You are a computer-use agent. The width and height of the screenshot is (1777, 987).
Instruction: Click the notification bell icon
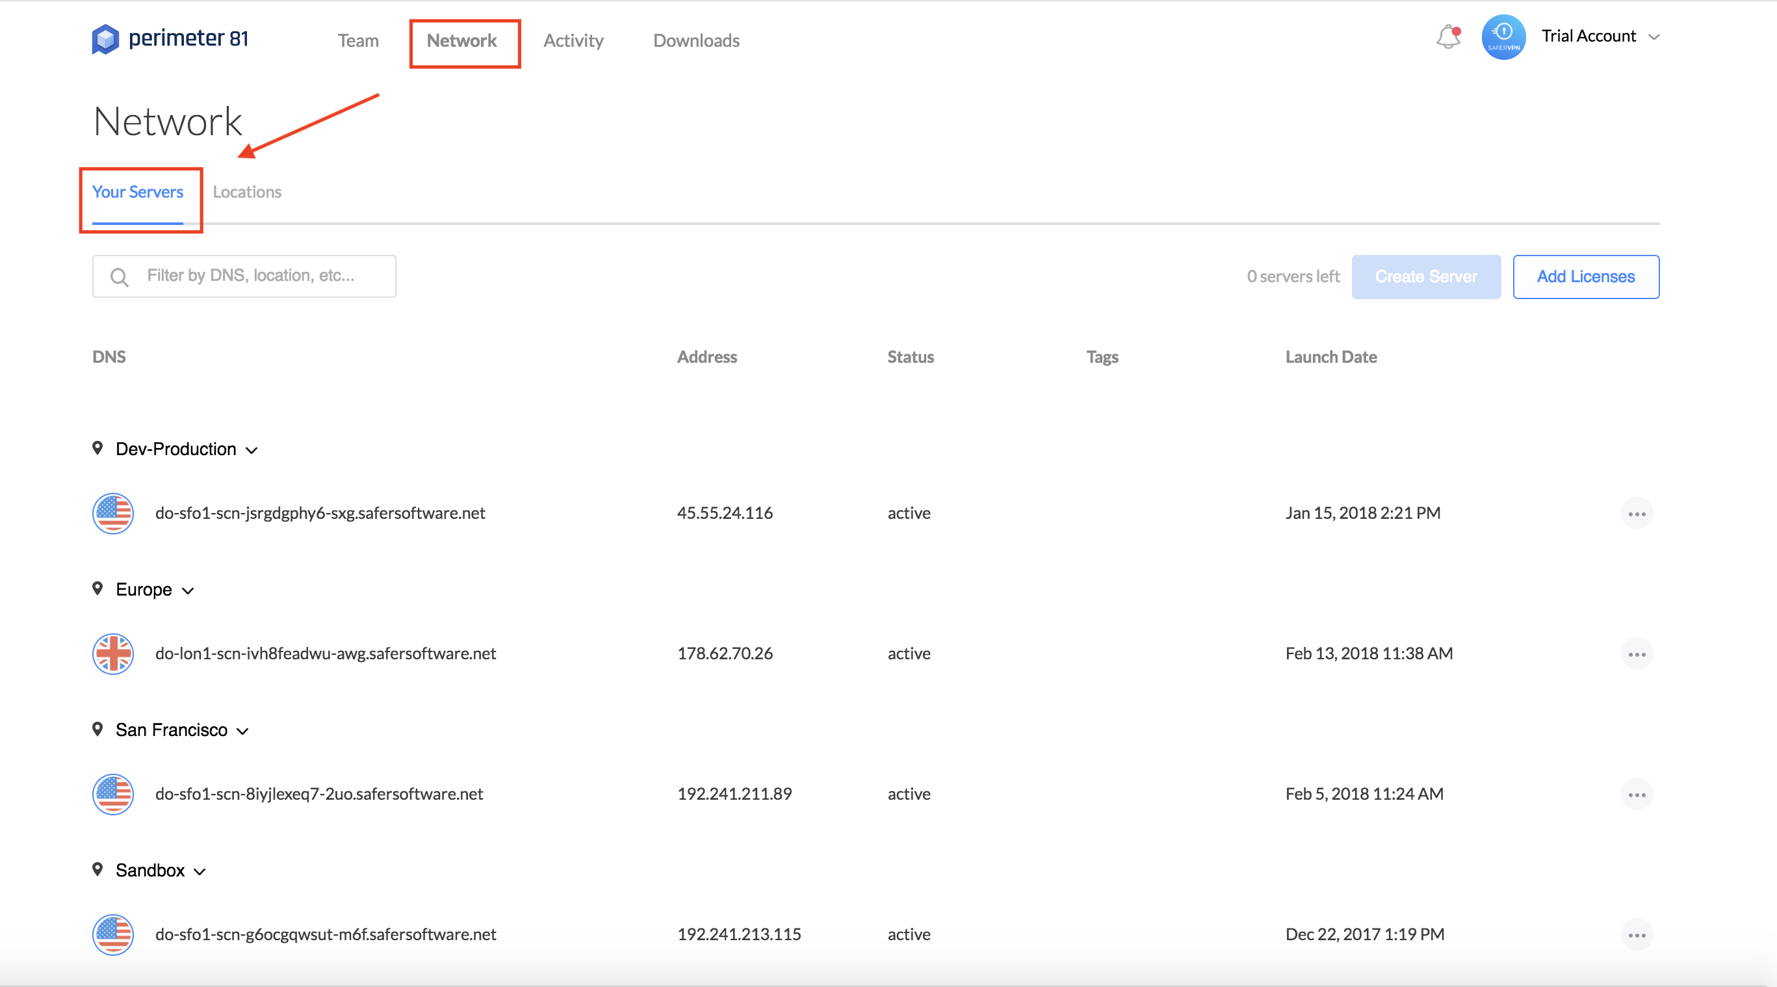1448,37
